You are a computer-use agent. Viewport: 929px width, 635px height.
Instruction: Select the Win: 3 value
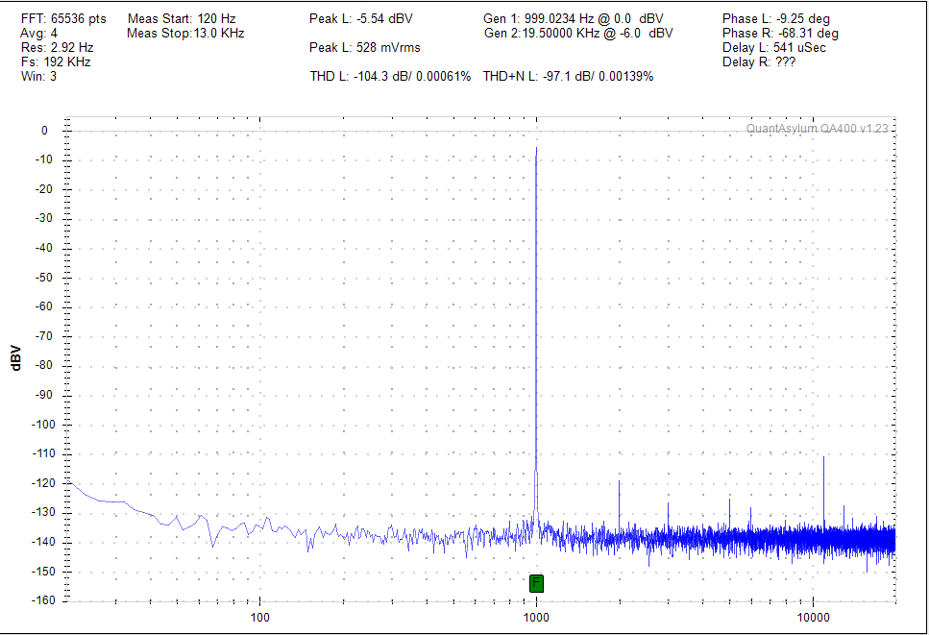click(39, 76)
